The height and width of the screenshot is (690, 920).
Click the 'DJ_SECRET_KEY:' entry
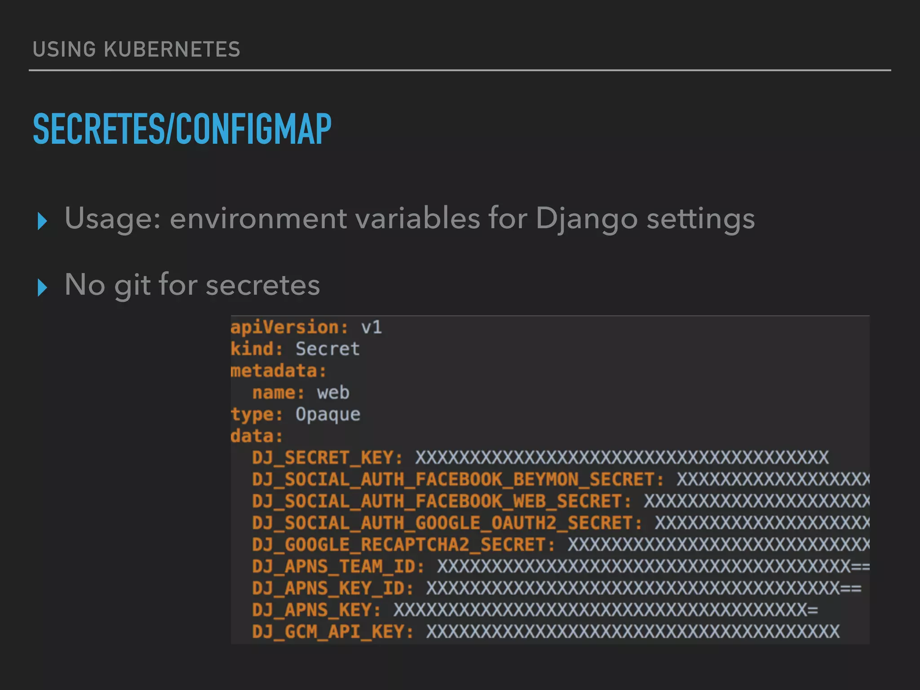pyautogui.click(x=327, y=458)
